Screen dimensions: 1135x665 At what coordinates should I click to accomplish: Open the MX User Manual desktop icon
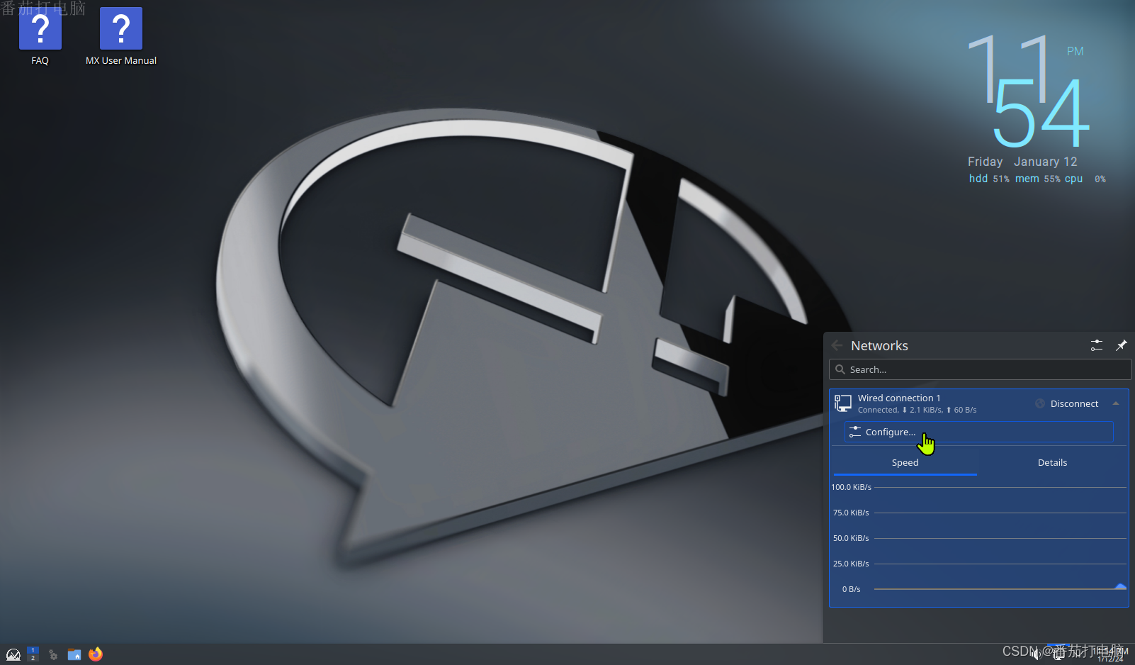(121, 36)
